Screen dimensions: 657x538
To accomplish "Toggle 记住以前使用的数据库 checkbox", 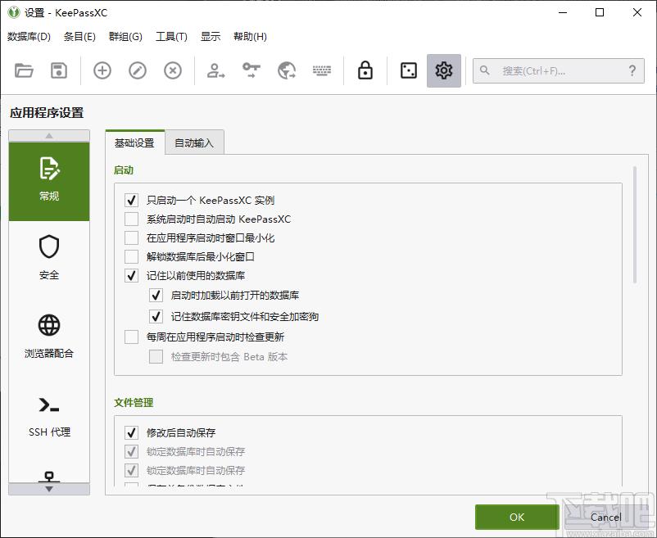I will pyautogui.click(x=131, y=275).
